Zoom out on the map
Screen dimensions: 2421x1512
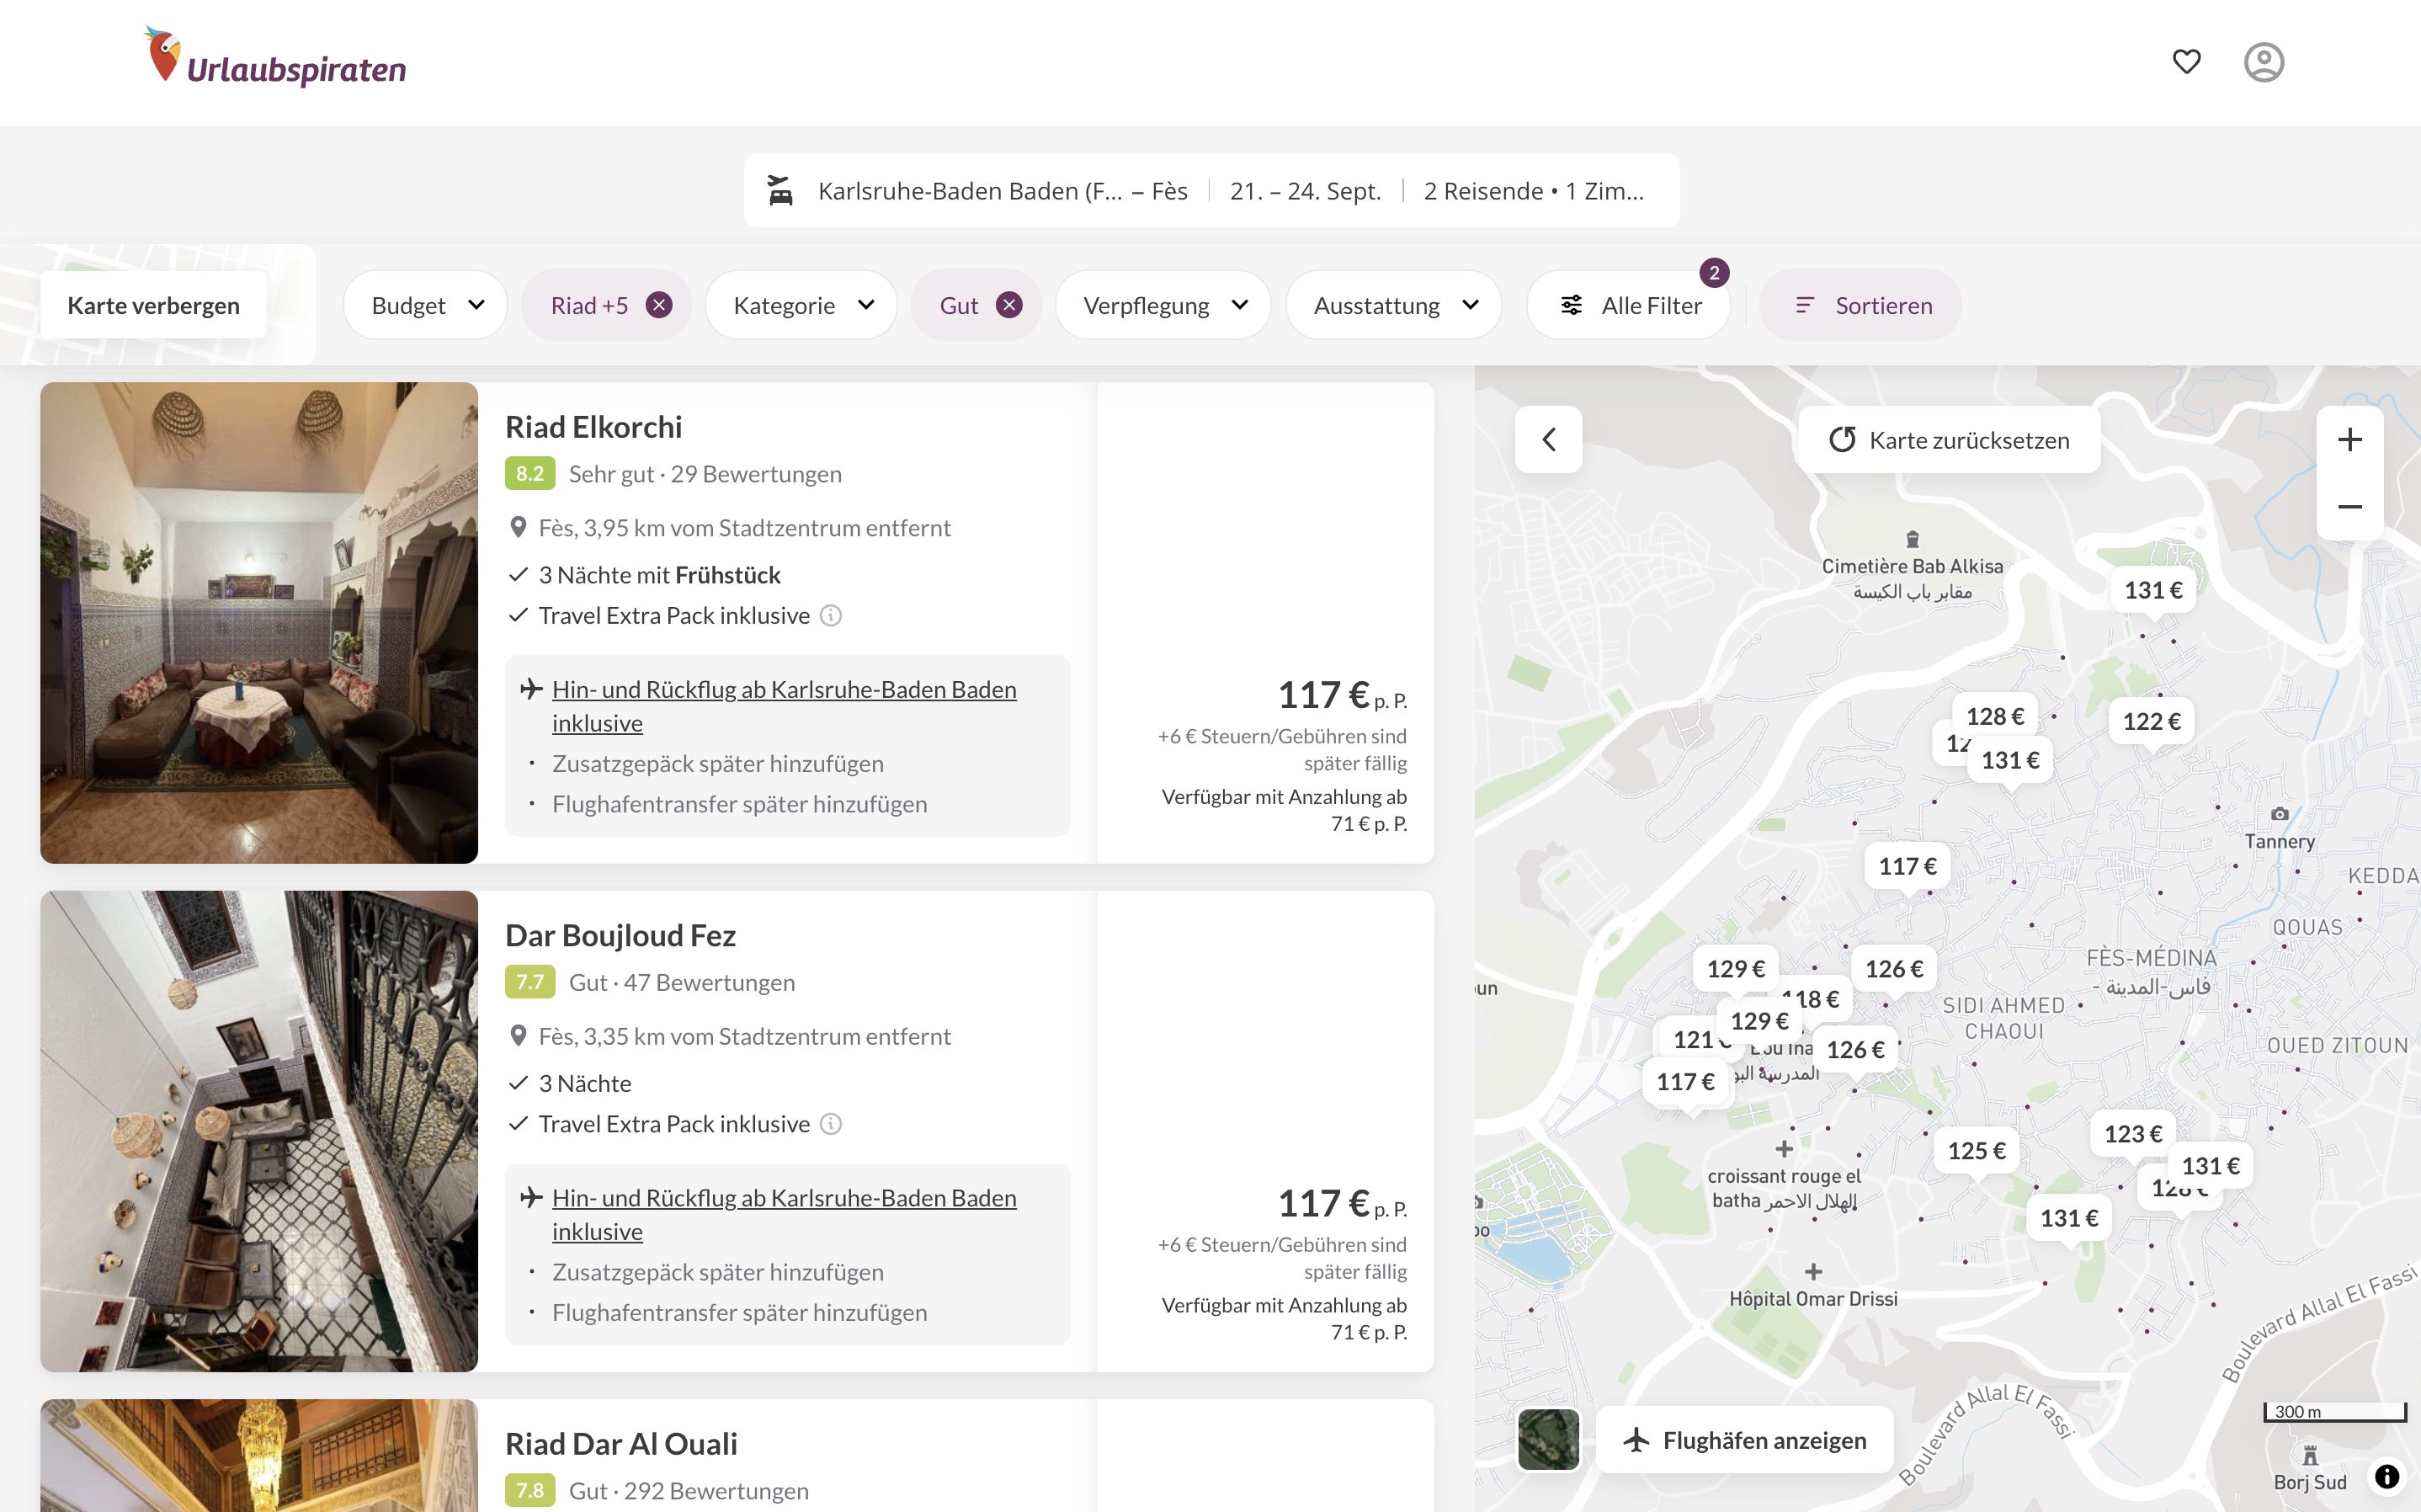(x=2350, y=507)
